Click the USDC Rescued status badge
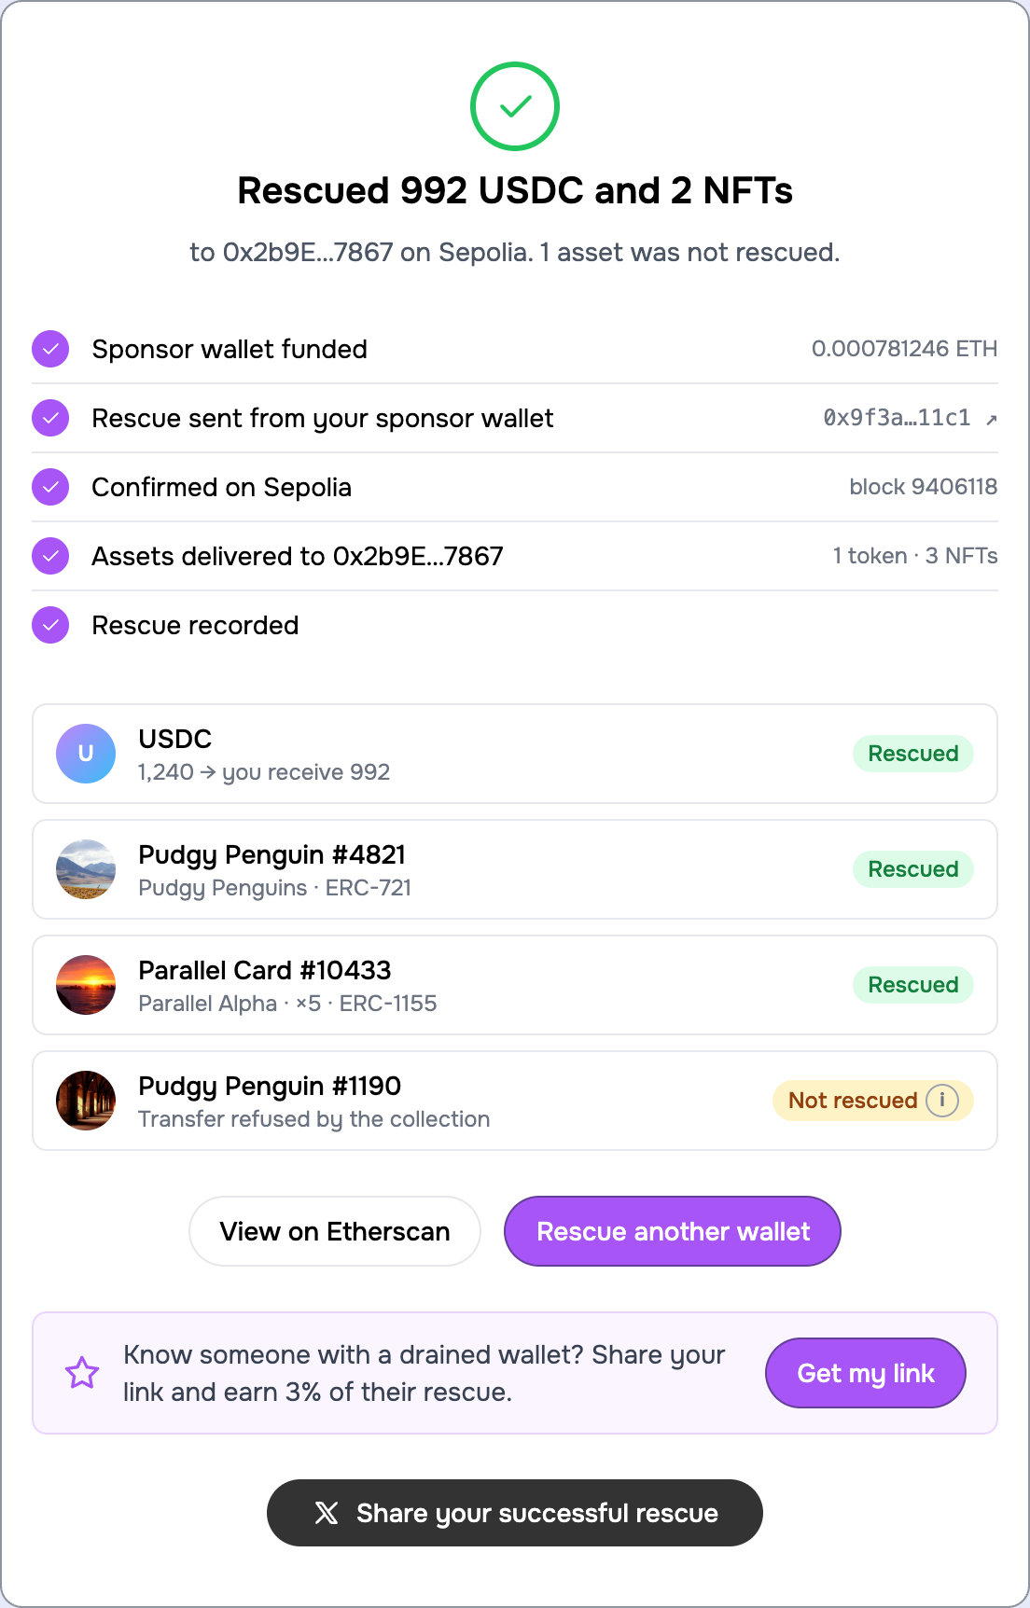 coord(913,754)
